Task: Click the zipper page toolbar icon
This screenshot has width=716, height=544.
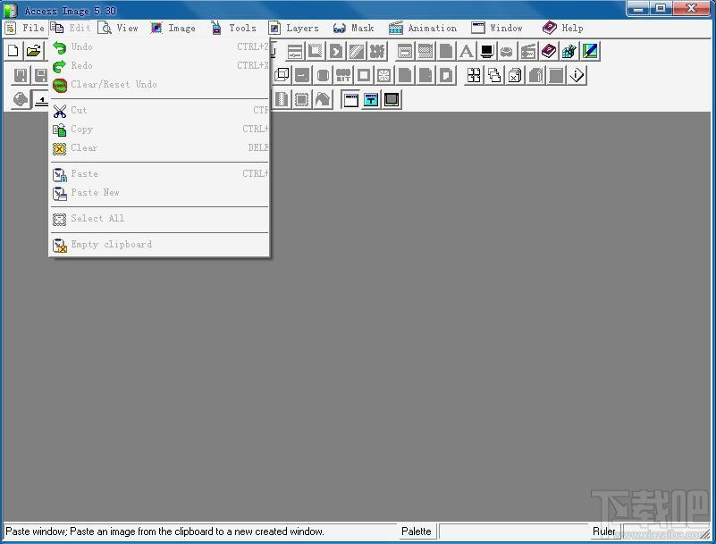Action: tap(282, 99)
